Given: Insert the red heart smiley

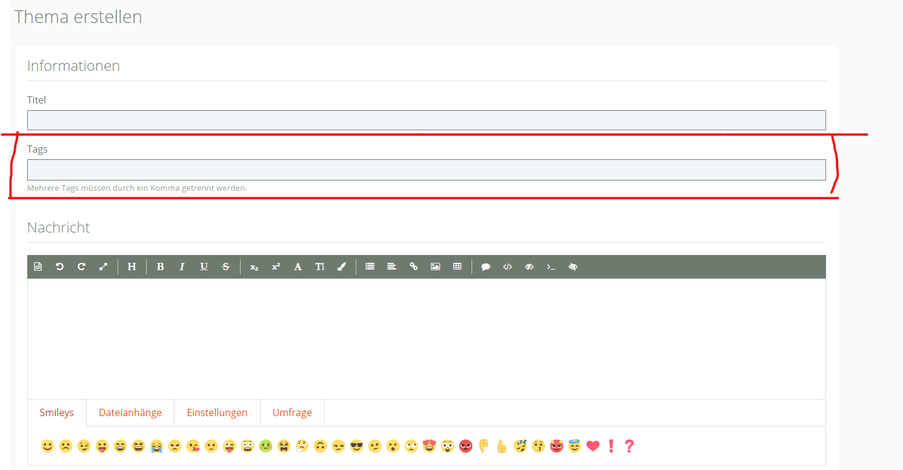Looking at the screenshot, I should click(x=593, y=446).
